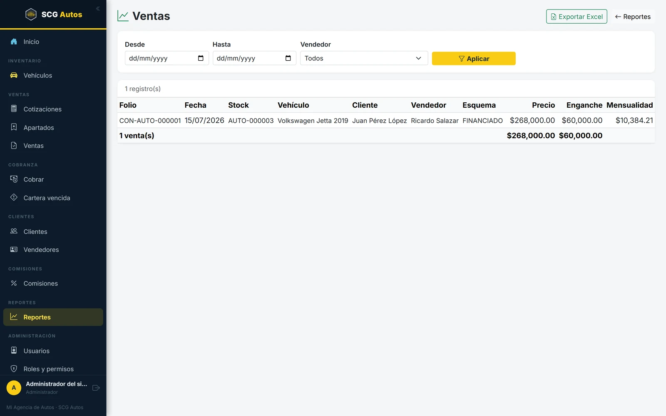Expand the Vendedor dropdown
This screenshot has width=666, height=416.
pyautogui.click(x=364, y=58)
